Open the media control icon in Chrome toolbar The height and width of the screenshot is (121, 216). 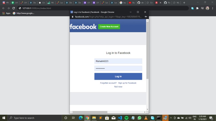(x=202, y=8)
